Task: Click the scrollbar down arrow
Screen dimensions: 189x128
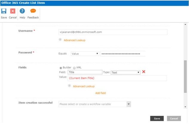Action: coord(185,107)
